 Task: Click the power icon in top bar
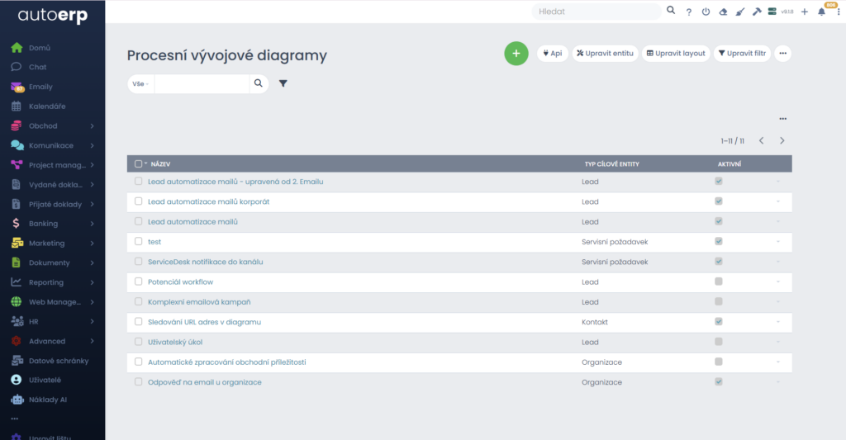pyautogui.click(x=706, y=12)
